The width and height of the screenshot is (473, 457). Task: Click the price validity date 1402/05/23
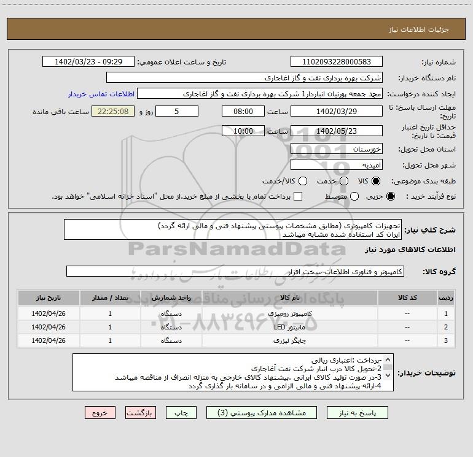coord(337,131)
